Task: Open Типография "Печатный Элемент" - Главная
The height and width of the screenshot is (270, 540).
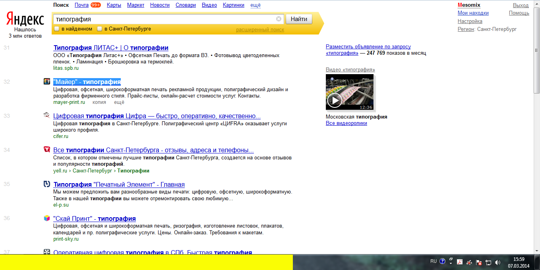Action: 119,184
